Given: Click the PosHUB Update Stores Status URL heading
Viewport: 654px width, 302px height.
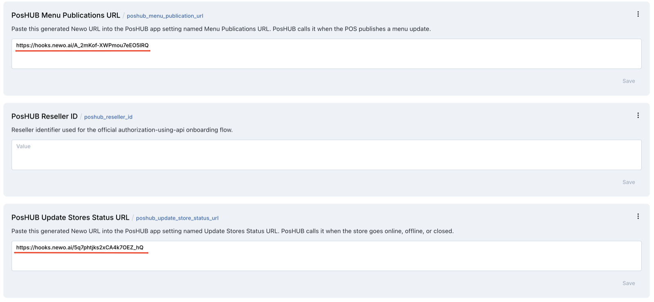Looking at the screenshot, I should tap(70, 218).
